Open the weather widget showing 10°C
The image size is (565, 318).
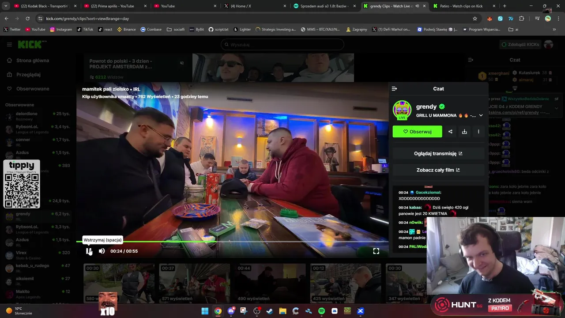pos(19,311)
